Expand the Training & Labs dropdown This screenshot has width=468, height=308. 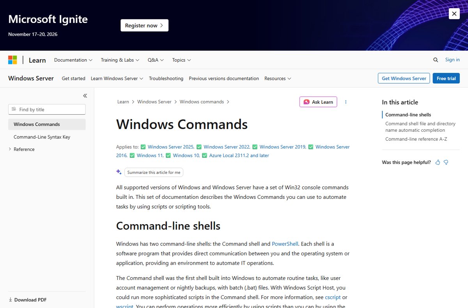click(120, 60)
